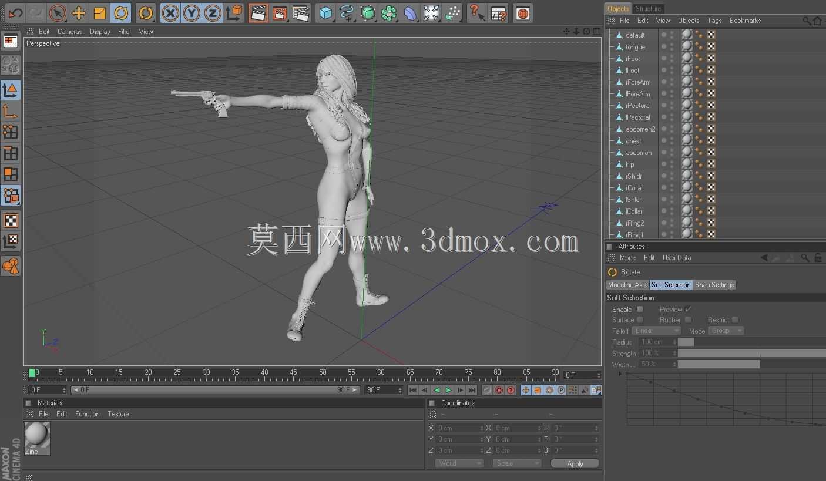Open the Mode Group dropdown

click(x=726, y=331)
